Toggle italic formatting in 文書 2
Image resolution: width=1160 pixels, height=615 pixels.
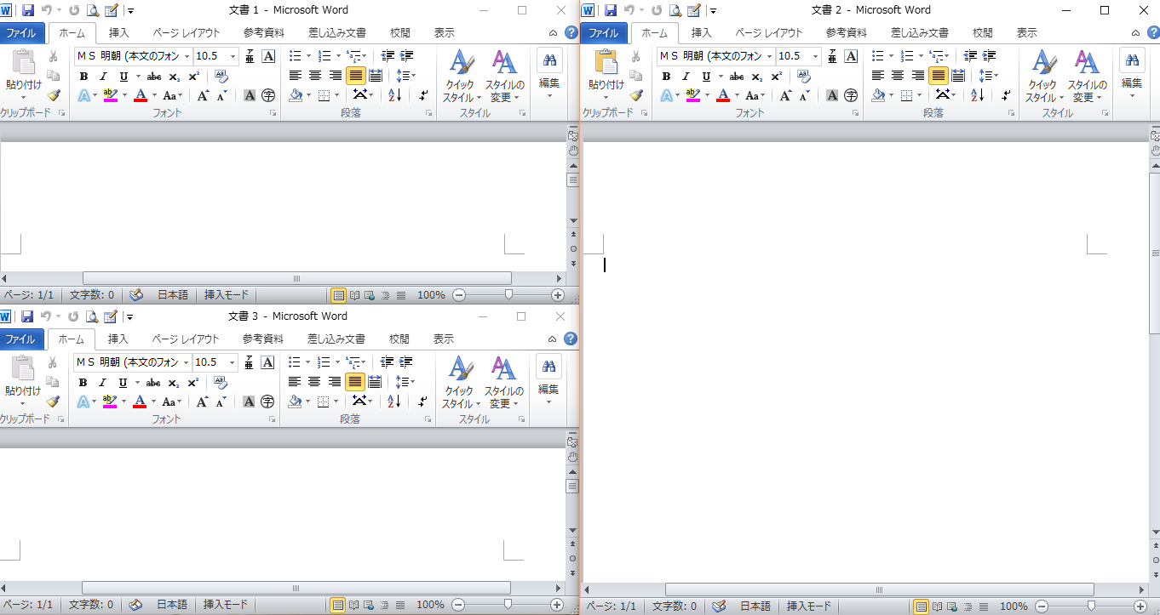[x=686, y=76]
